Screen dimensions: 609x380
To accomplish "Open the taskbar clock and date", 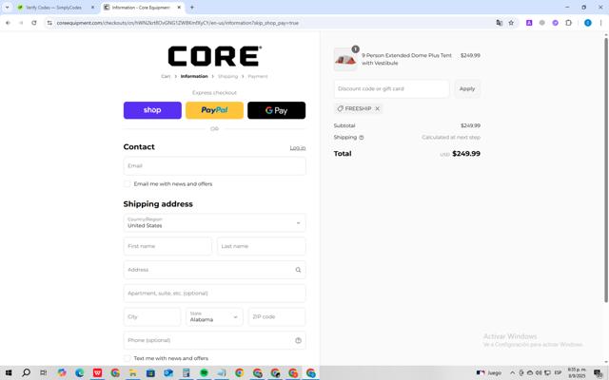I will 577,373.
